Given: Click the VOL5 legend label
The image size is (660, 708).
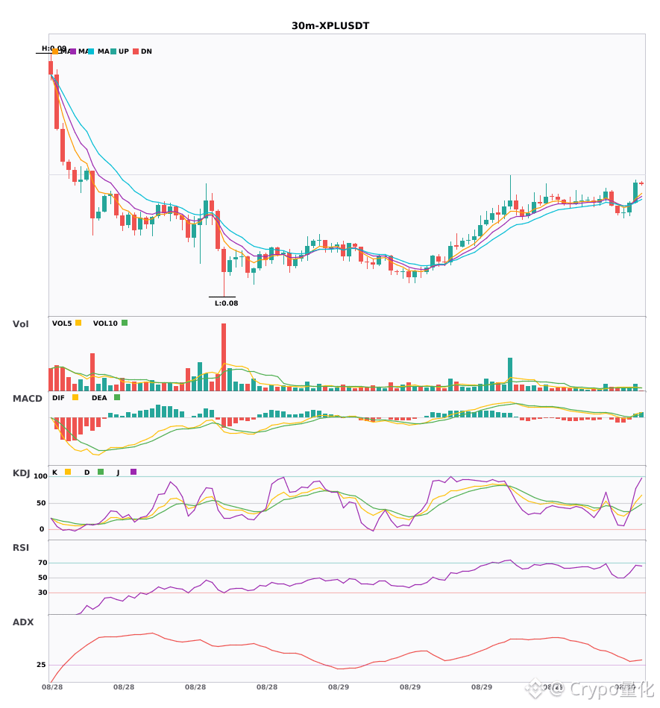Looking at the screenshot, I should (62, 323).
